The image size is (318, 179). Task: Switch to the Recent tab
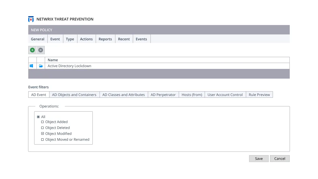pyautogui.click(x=124, y=39)
